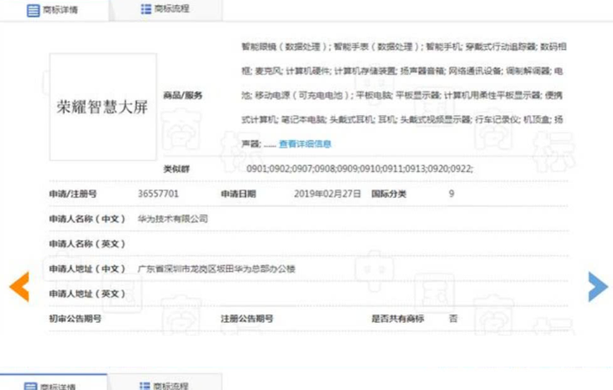Open the bottom 商标详情 tab

coord(53,382)
